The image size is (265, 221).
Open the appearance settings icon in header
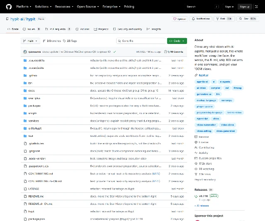coord(256,7)
